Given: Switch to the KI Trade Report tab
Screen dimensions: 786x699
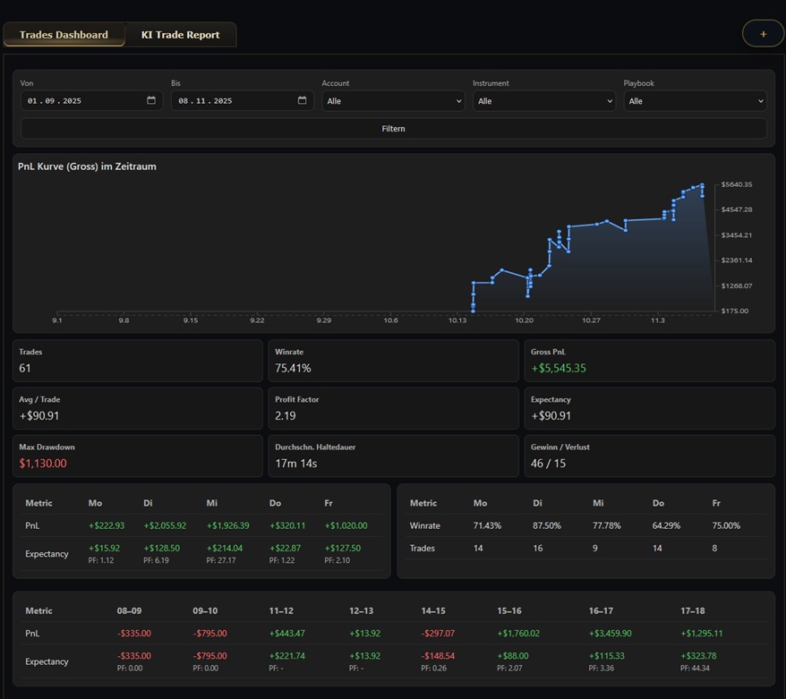Looking at the screenshot, I should click(180, 34).
